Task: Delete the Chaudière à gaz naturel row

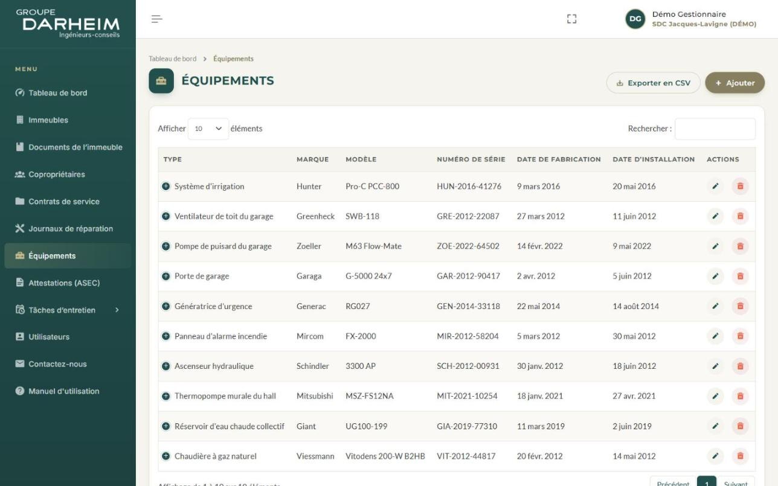Action: [740, 456]
